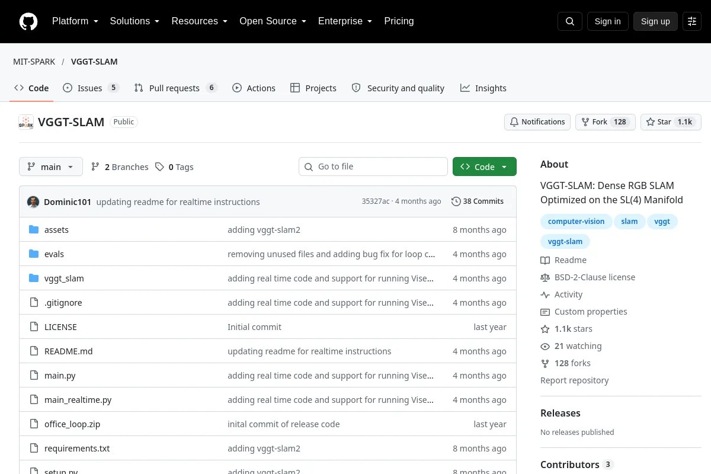View 1.1k stars link in About

pos(566,329)
